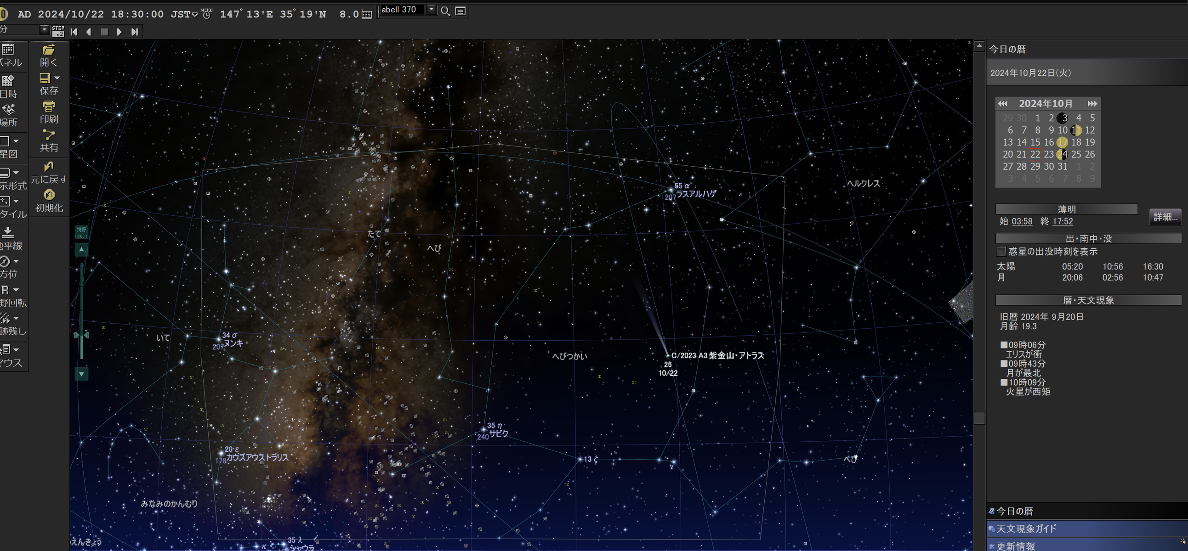This screenshot has height=551, width=1188.
Task: Play time animation forward
Action: tap(119, 32)
